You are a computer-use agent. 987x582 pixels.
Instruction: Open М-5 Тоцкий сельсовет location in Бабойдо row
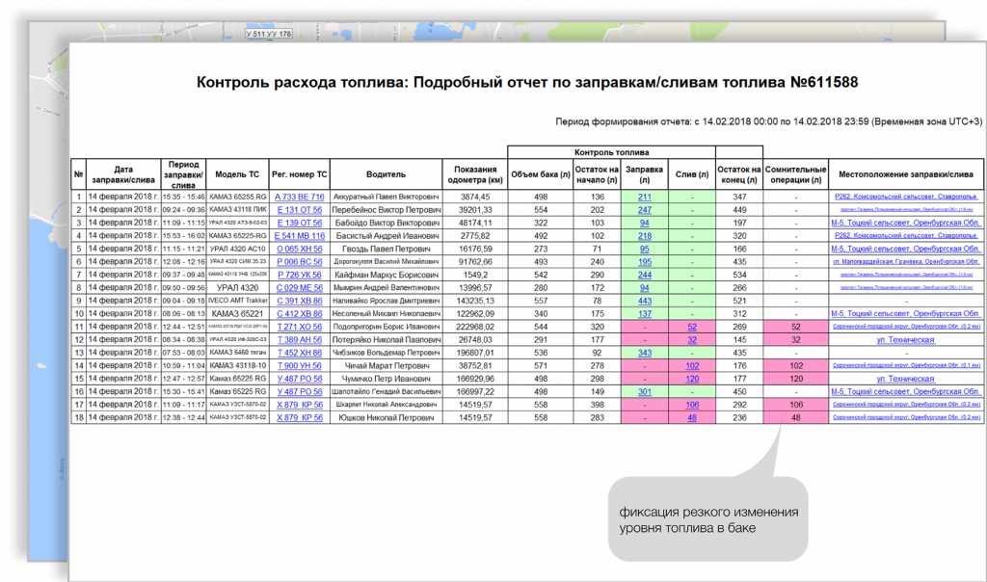[x=906, y=223]
